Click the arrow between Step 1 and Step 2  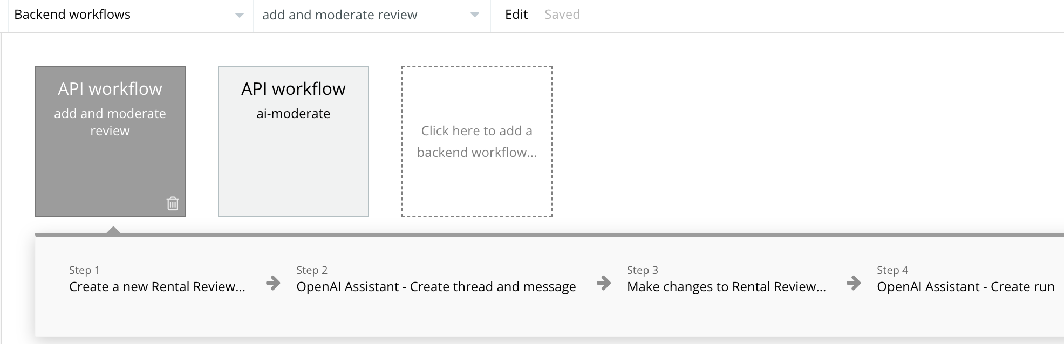coord(274,283)
